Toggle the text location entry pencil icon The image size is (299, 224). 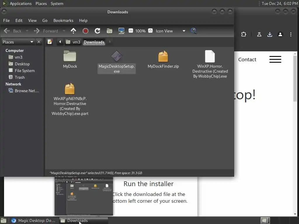[x=50, y=42]
